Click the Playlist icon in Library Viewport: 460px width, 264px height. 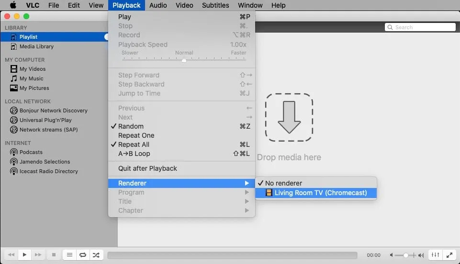coord(13,37)
